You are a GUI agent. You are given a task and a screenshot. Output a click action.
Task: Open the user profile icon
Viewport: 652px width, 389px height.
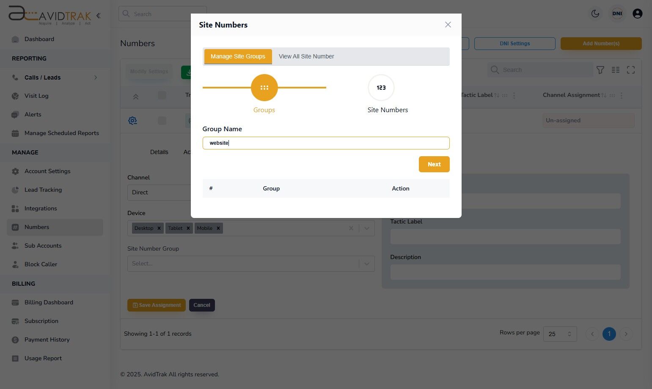[638, 14]
